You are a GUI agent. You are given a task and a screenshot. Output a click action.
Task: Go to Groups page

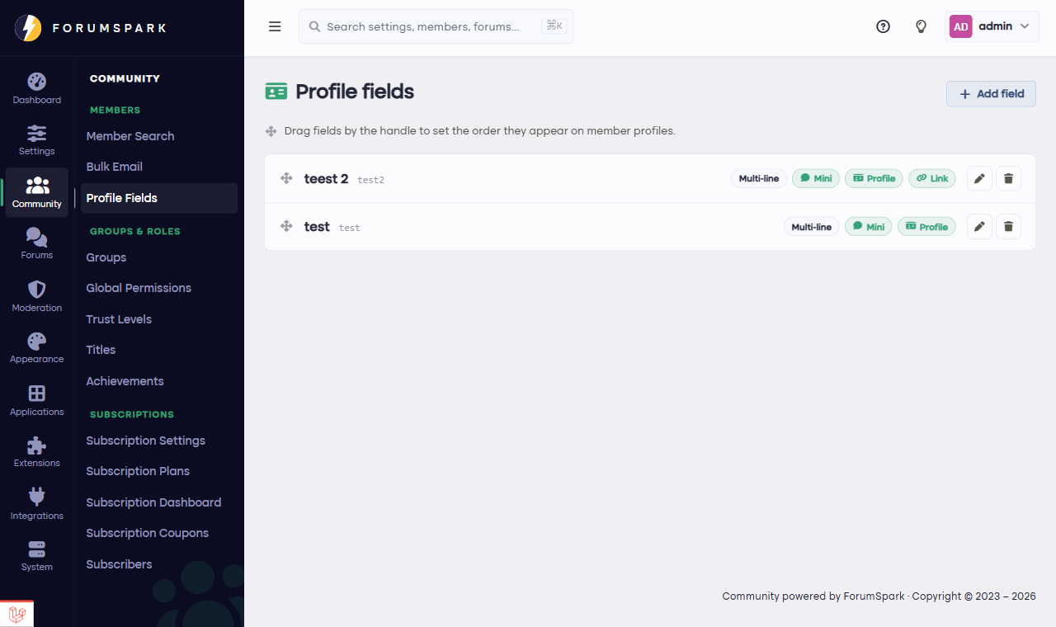[x=106, y=257]
